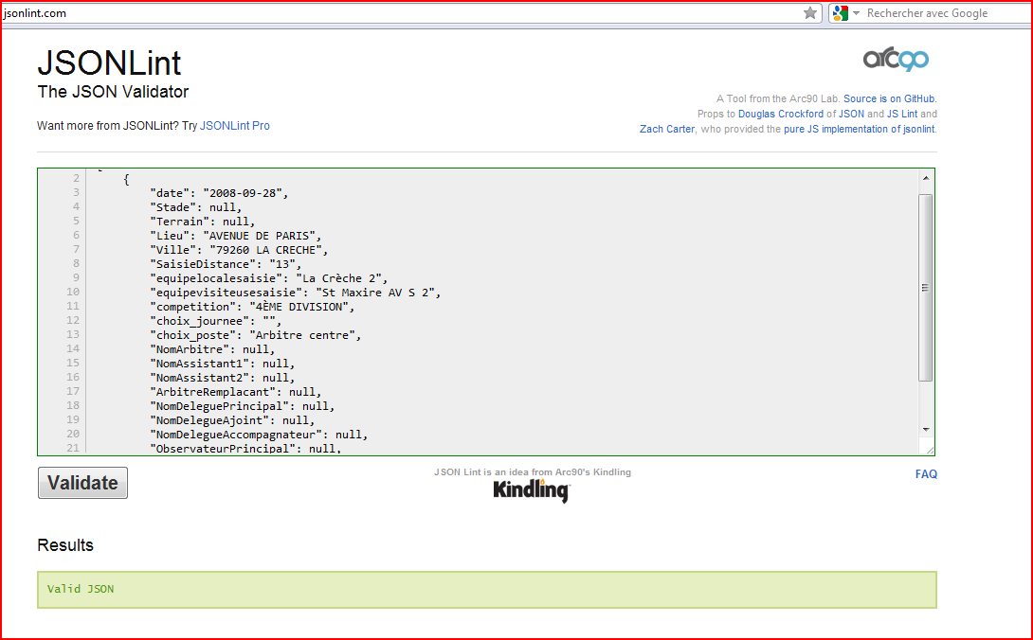Image resolution: width=1033 pixels, height=640 pixels.
Task: Click the "Ville": "79260 LA CRECHE" line
Action: click(239, 250)
